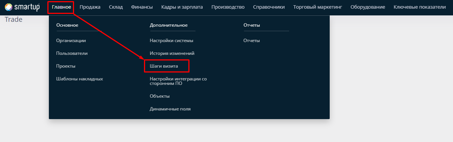The width and height of the screenshot is (453, 142).
Task: Open the Склад menu
Action: (x=116, y=7)
